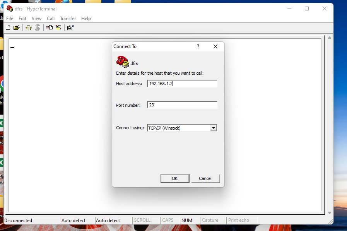The image size is (347, 231).
Task: Open the File menu
Action: [10, 19]
